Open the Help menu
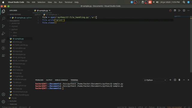 76,2
